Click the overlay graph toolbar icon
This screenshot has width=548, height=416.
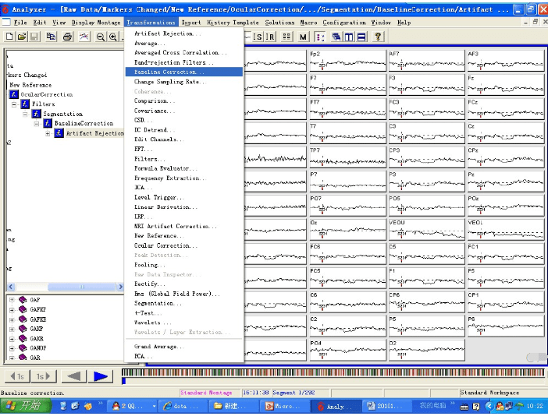tap(84, 37)
